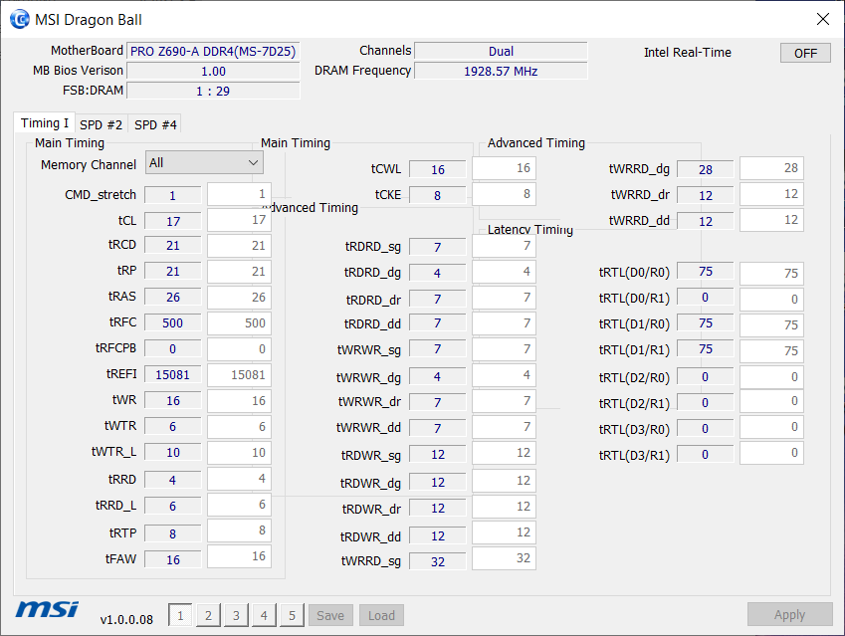Switch to the SPD #4 tab
Screen dimensions: 845x636
point(155,125)
